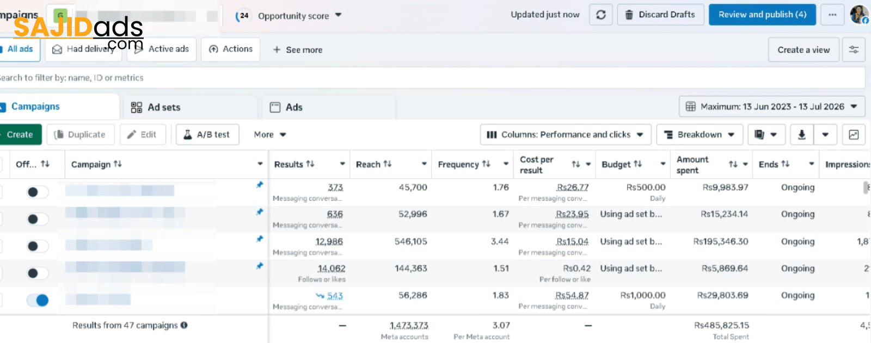Click info icon beside Results from 47 campaigns
Image resolution: width=871 pixels, height=343 pixels.
coord(184,325)
